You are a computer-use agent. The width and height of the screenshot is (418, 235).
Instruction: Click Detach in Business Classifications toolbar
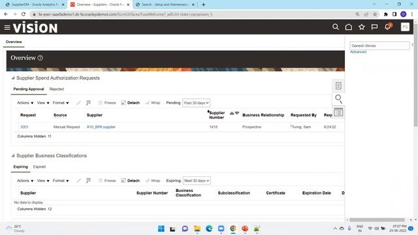(x=131, y=181)
